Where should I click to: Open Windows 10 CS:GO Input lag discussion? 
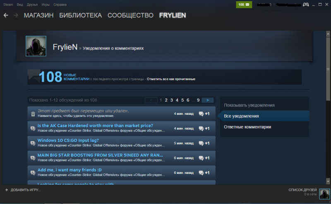(68, 140)
